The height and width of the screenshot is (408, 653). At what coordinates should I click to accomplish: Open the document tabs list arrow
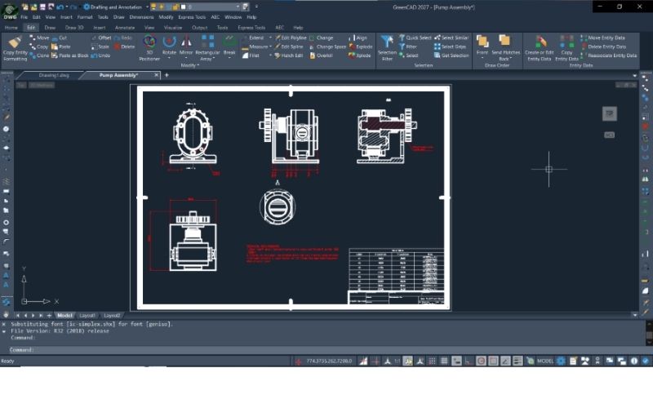[635, 76]
